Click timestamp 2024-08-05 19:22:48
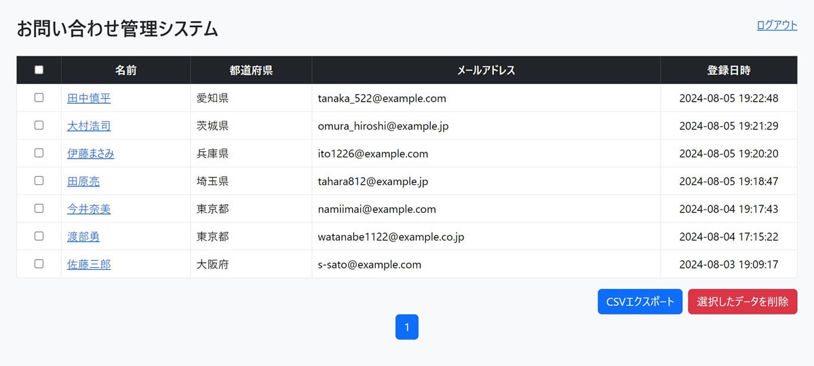Screen dimensions: 814x366 tap(729, 98)
